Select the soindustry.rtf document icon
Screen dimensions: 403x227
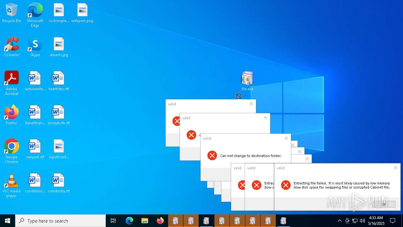[x=59, y=183]
